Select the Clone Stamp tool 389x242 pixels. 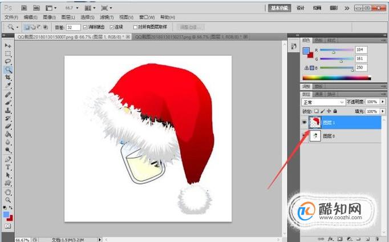coord(8,111)
